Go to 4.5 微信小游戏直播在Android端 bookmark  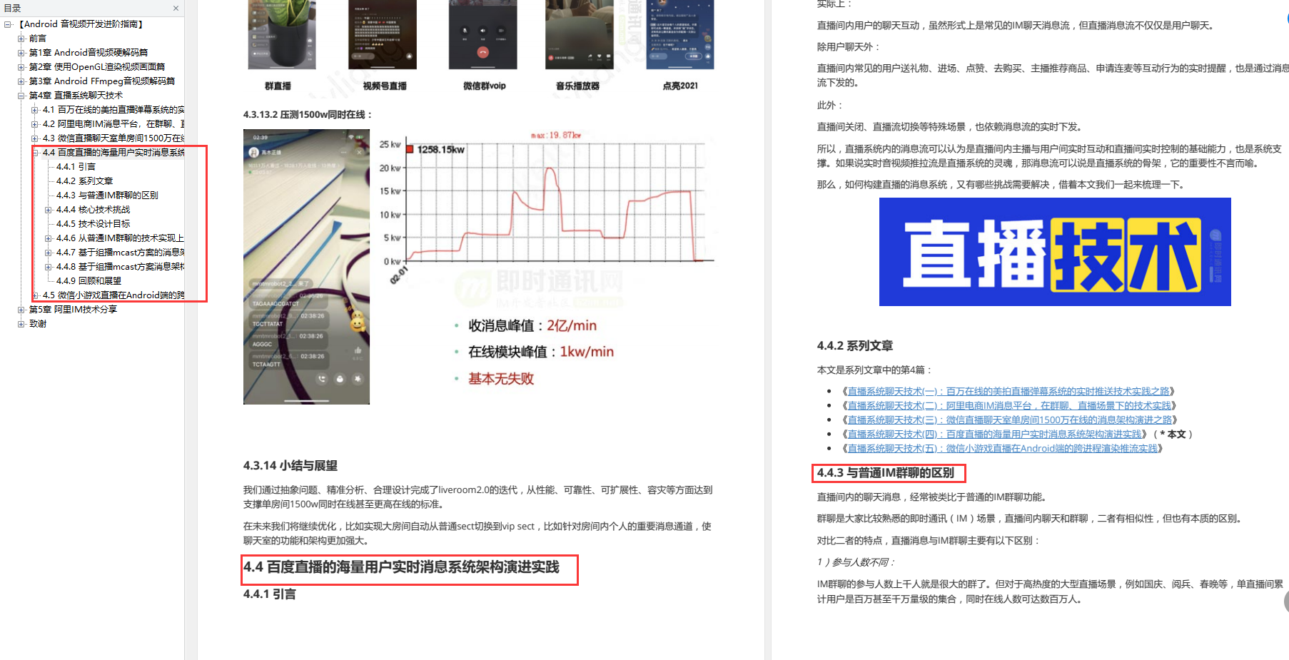point(113,295)
